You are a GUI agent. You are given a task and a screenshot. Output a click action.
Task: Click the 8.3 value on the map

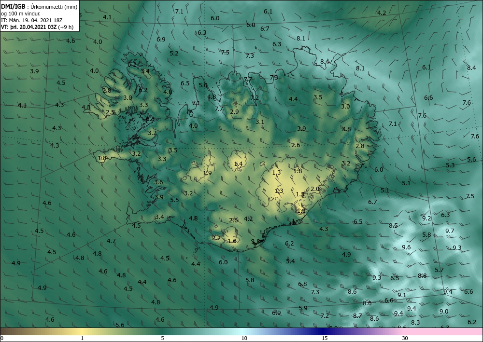click(x=415, y=322)
